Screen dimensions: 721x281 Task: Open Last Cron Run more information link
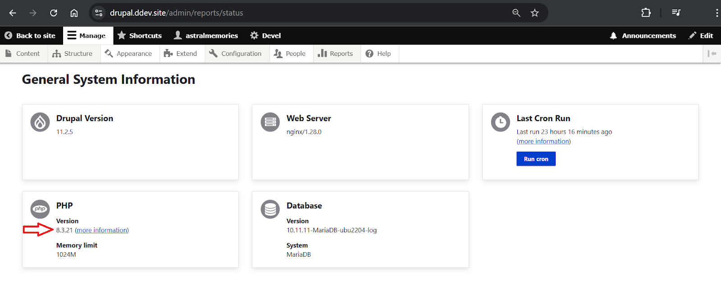(x=543, y=141)
